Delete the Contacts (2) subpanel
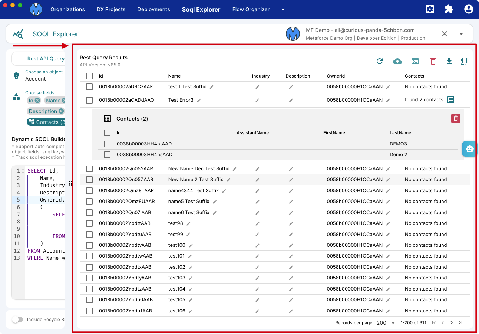The width and height of the screenshot is (479, 334). tap(456, 118)
